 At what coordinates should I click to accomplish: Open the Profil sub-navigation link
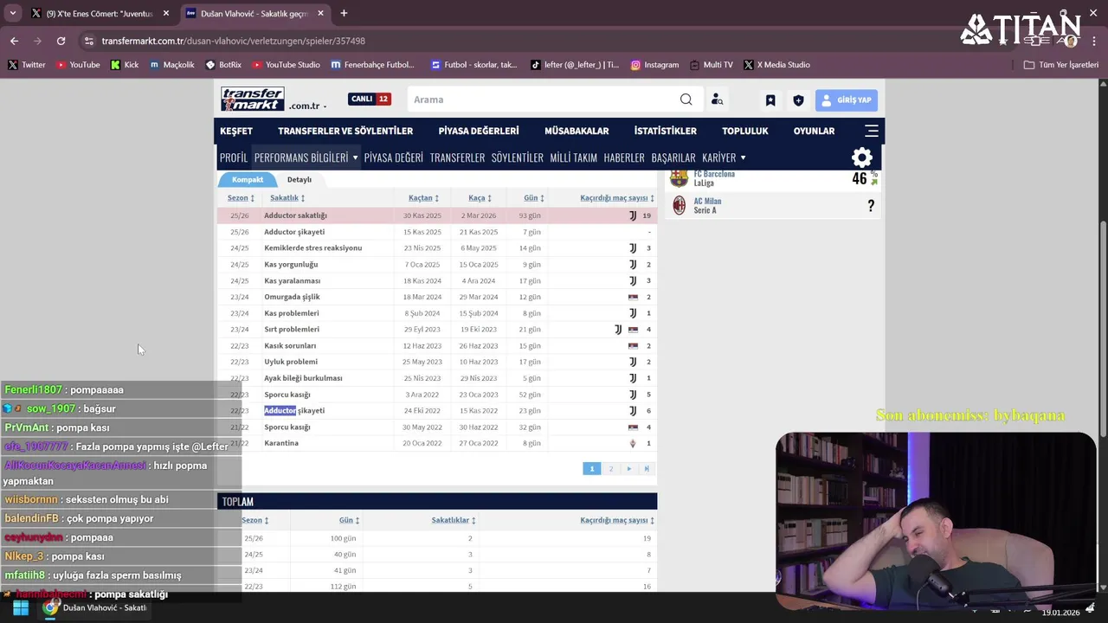[234, 157]
